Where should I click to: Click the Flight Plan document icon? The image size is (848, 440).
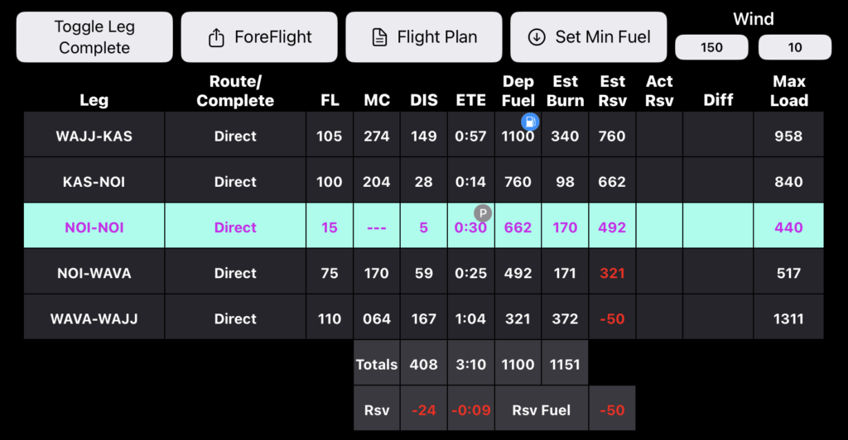click(379, 37)
